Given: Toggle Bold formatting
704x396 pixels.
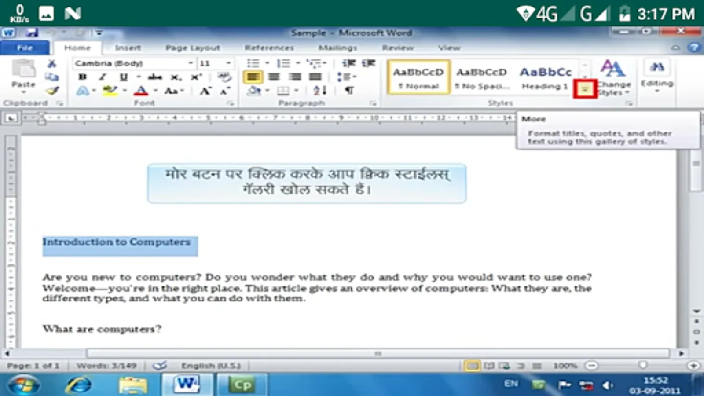Looking at the screenshot, I should pyautogui.click(x=82, y=77).
